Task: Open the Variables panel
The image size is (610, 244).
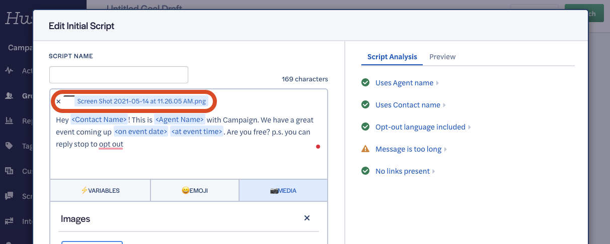Action: point(100,191)
